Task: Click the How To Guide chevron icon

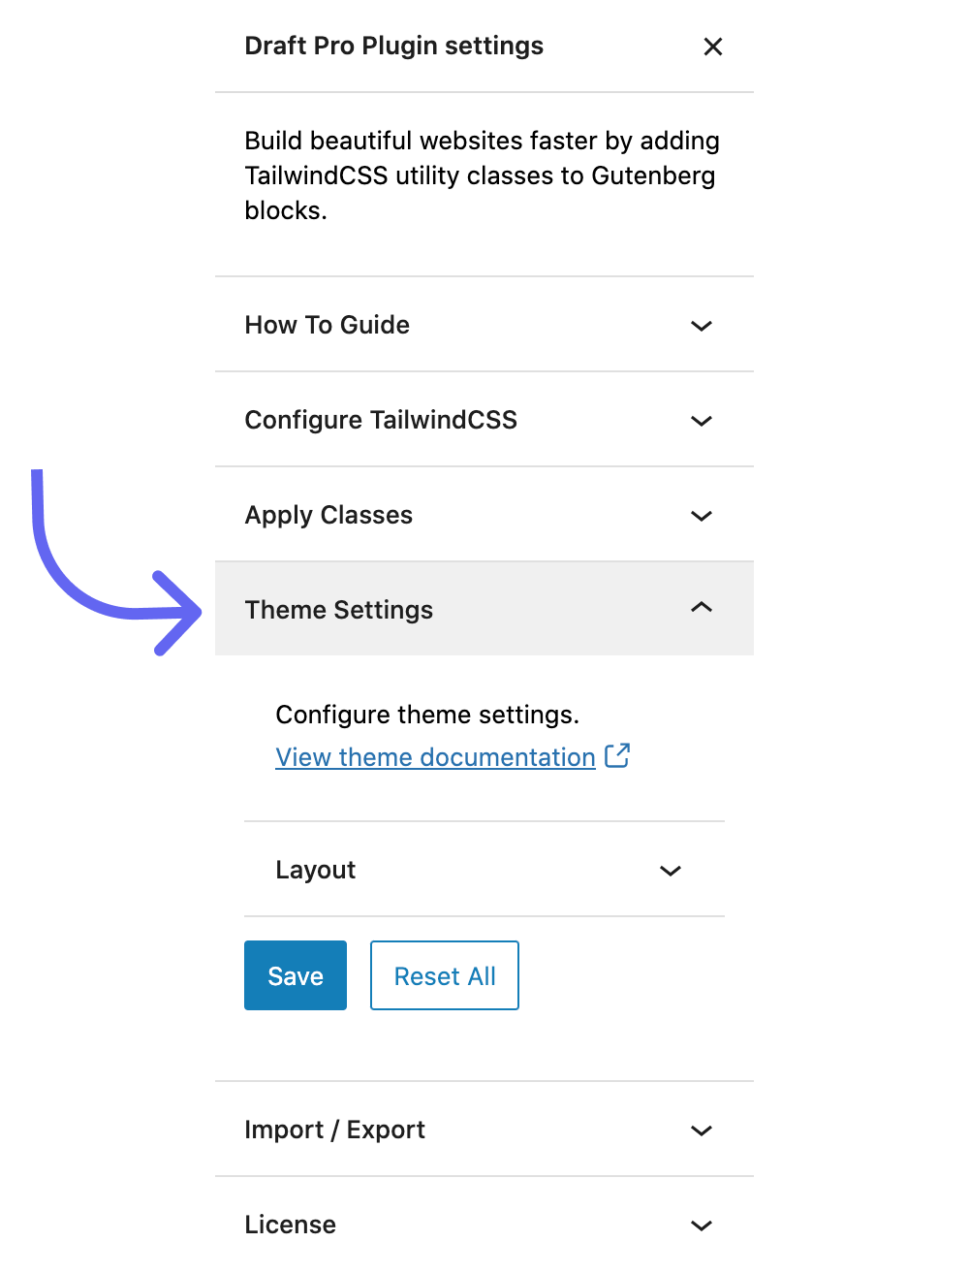Action: [x=702, y=326]
